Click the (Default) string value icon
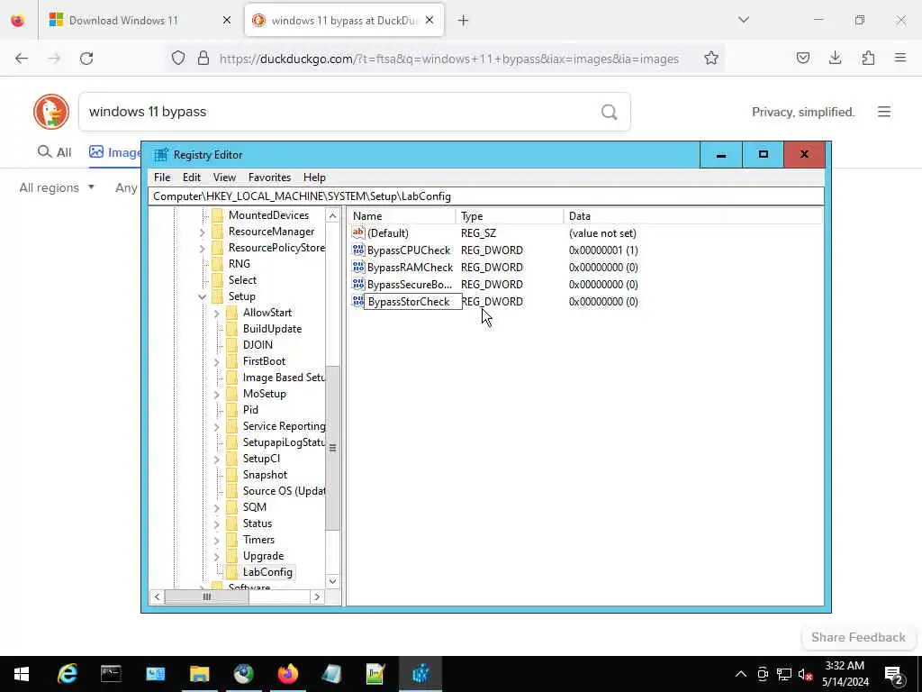Viewport: 922px width, 692px height. pyautogui.click(x=358, y=233)
